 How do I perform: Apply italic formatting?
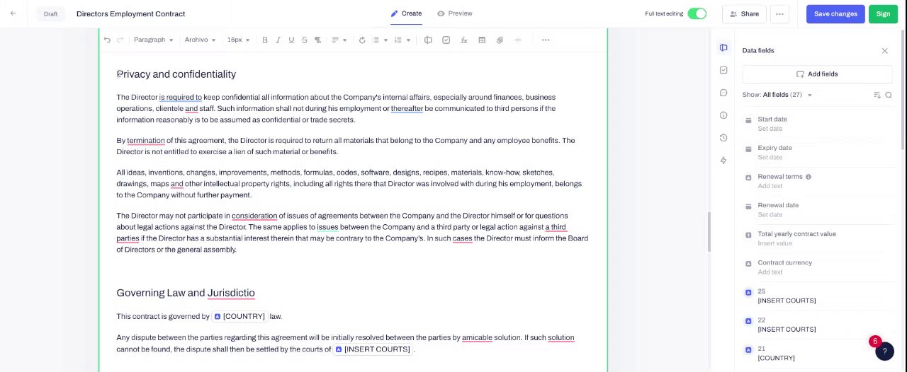pyautogui.click(x=278, y=40)
